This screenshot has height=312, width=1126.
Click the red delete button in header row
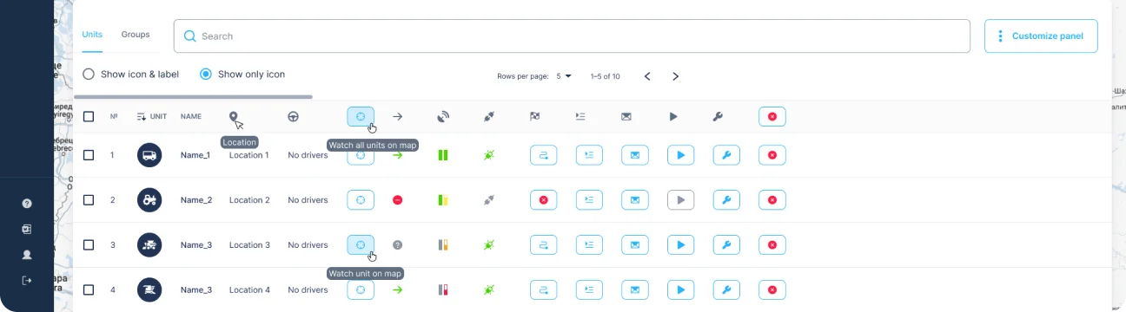pyautogui.click(x=772, y=116)
